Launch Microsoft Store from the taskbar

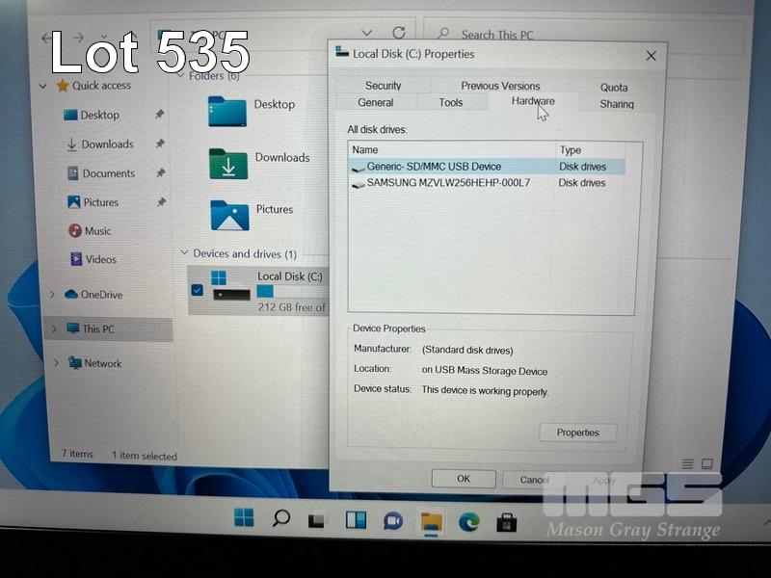click(x=506, y=522)
